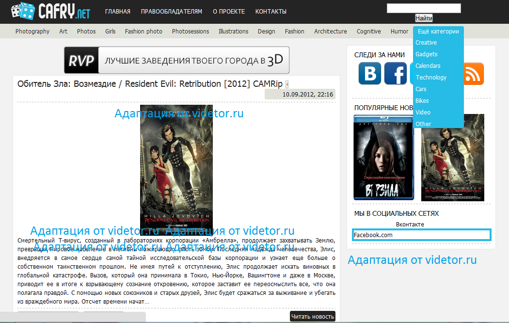This screenshot has width=509, height=323.
Task: Select Girls category
Action: coord(111,32)
